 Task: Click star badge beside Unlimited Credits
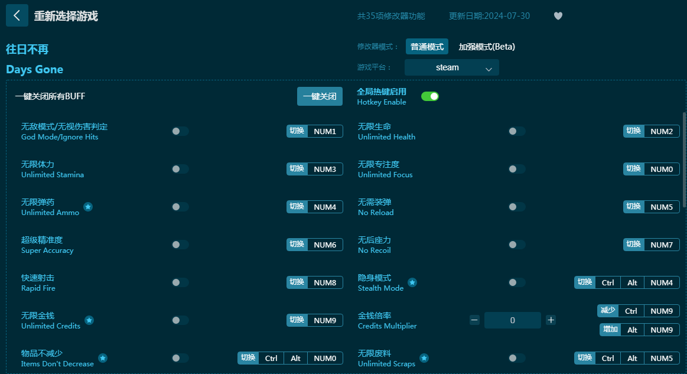(89, 320)
